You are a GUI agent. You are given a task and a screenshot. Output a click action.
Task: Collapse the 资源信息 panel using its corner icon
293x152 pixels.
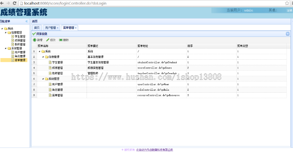287,34
